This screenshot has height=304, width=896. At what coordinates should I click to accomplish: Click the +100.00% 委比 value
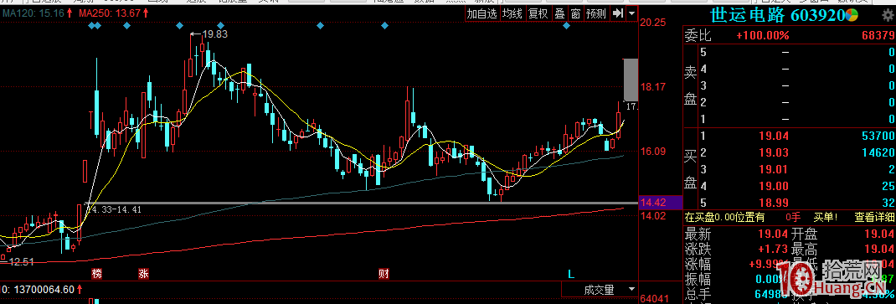(x=762, y=36)
